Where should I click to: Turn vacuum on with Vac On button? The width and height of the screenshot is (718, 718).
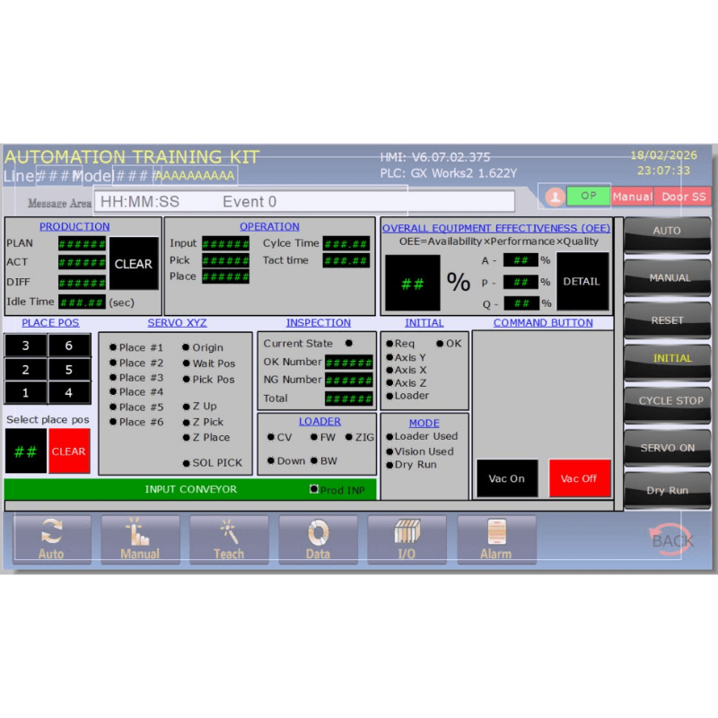tap(506, 478)
